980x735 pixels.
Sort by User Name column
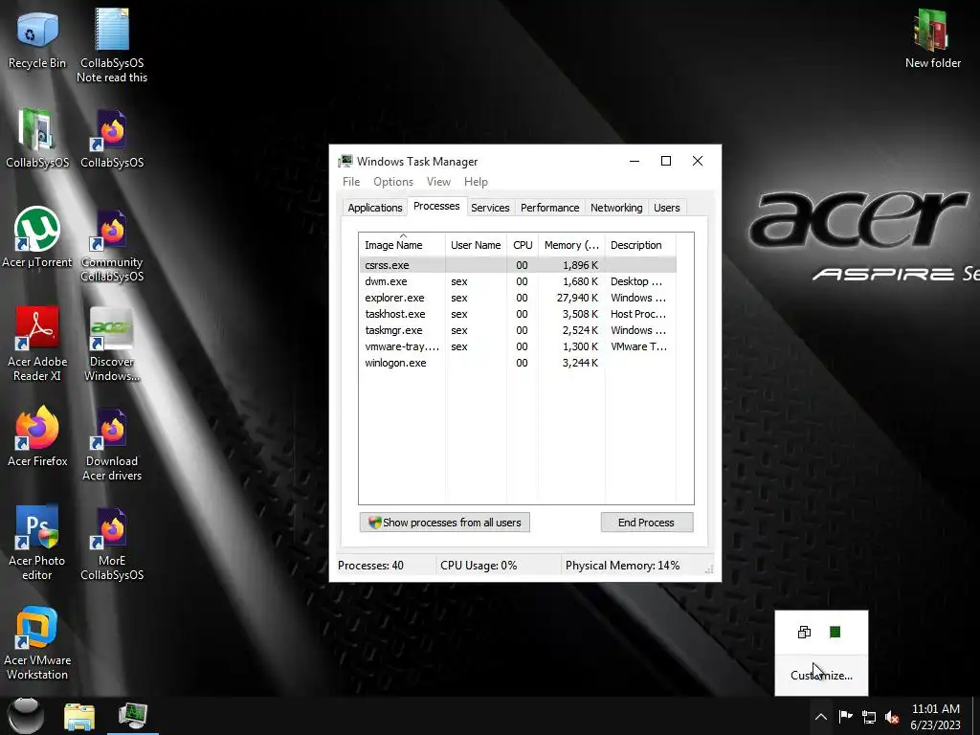pos(476,245)
